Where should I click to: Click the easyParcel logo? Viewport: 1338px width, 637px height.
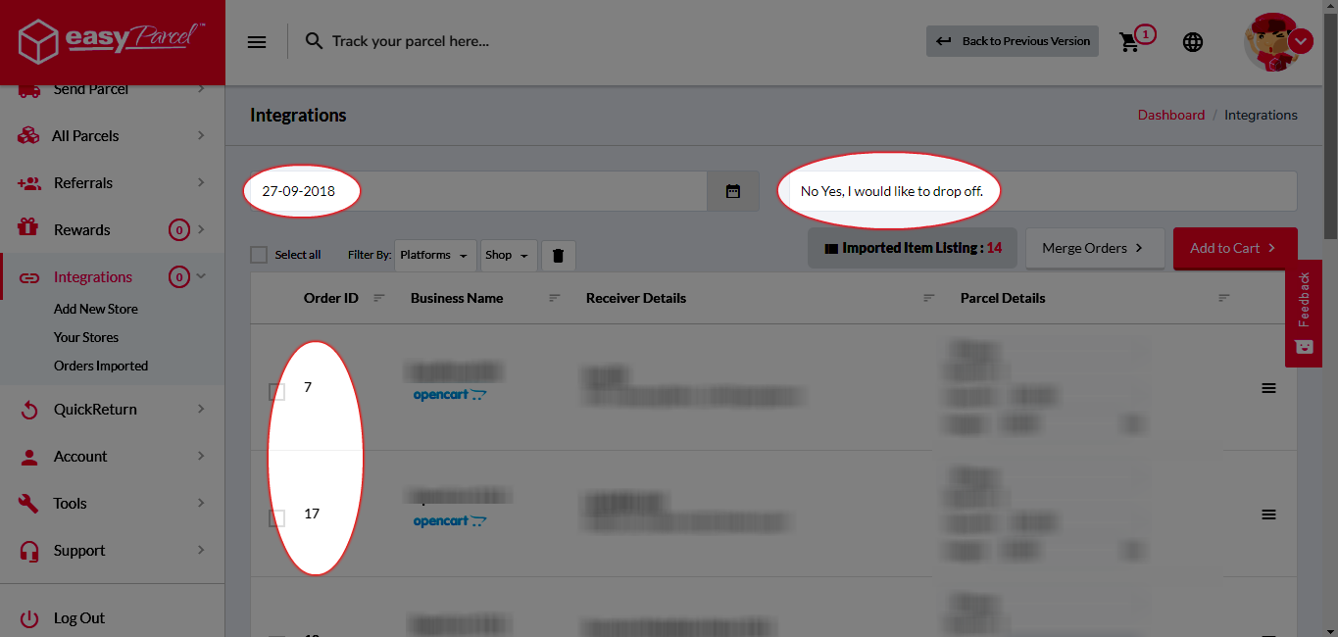(x=112, y=41)
